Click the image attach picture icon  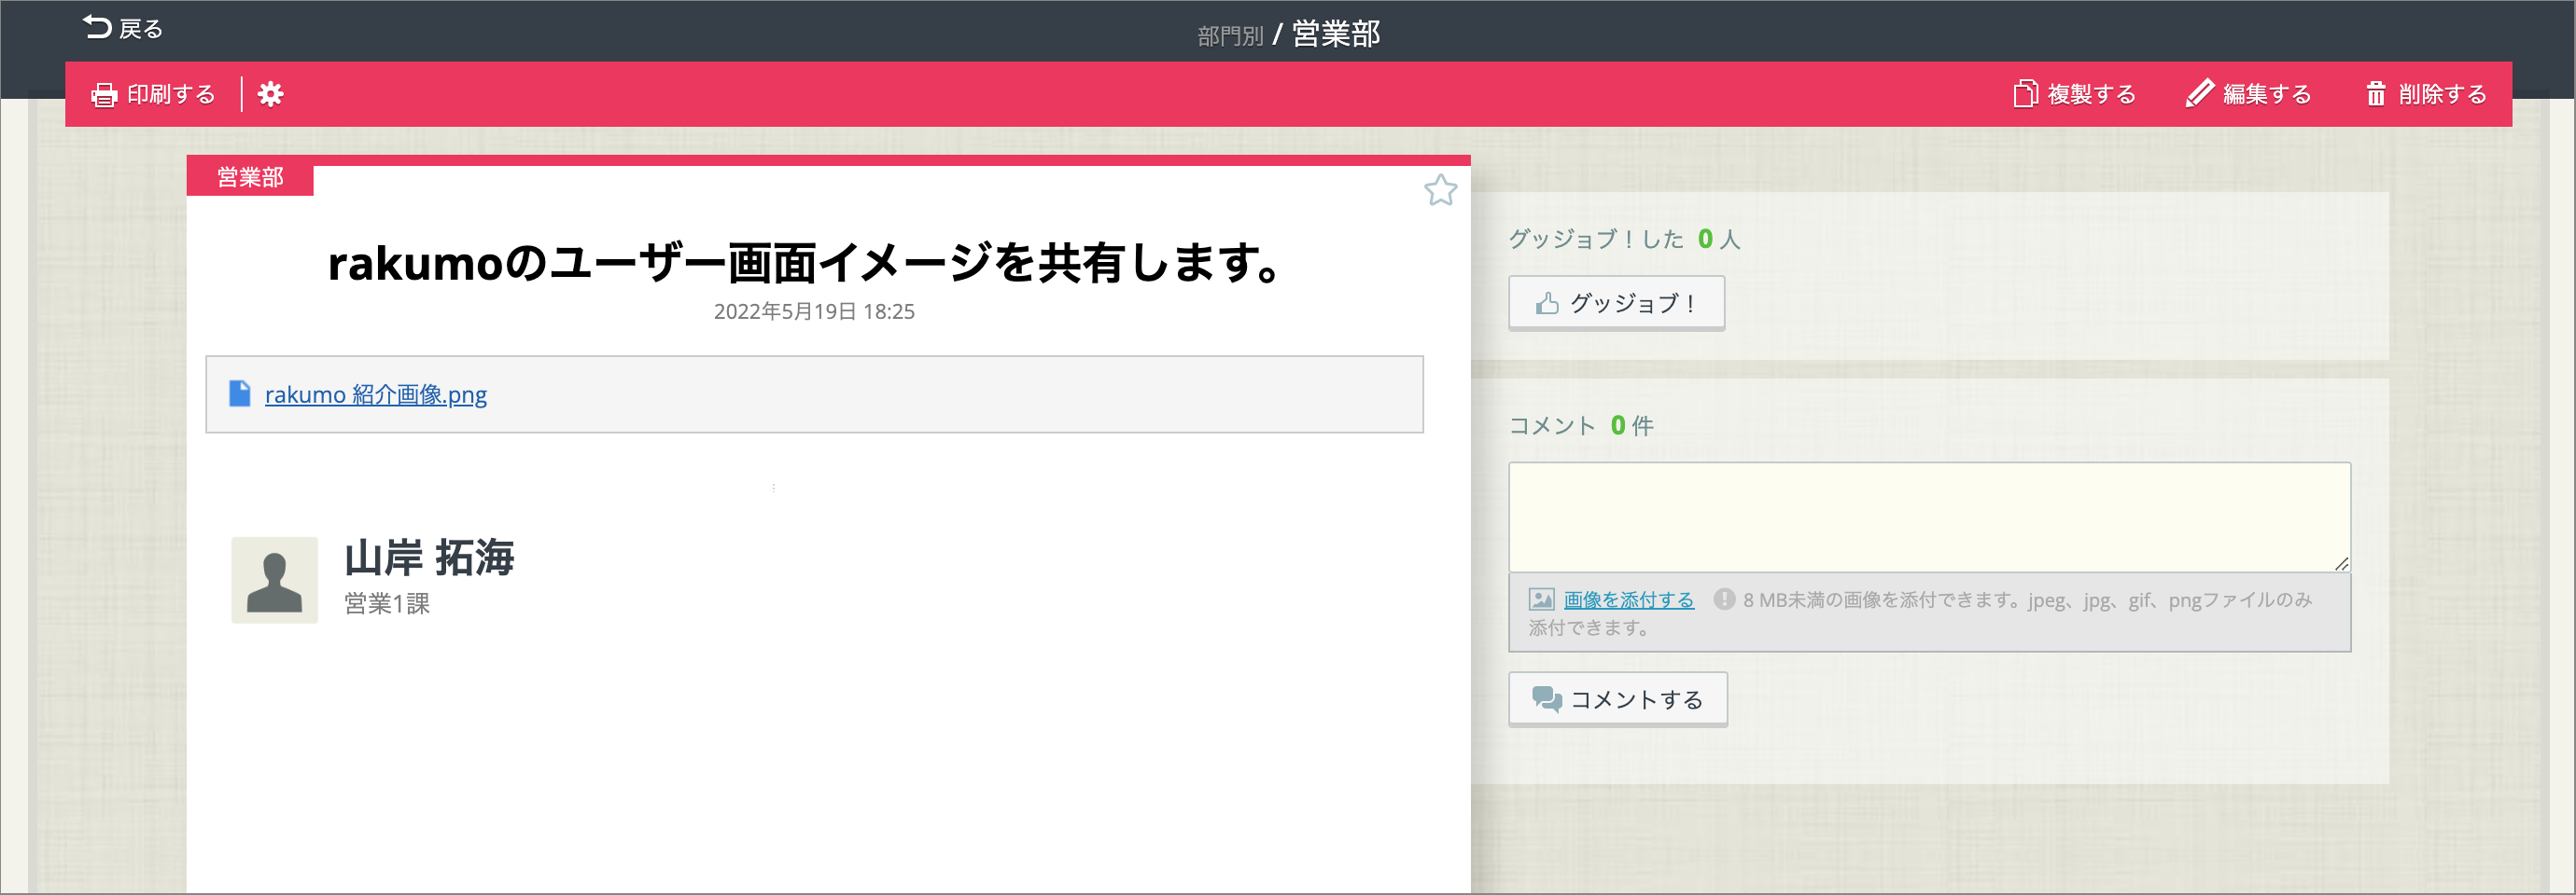coord(1541,599)
